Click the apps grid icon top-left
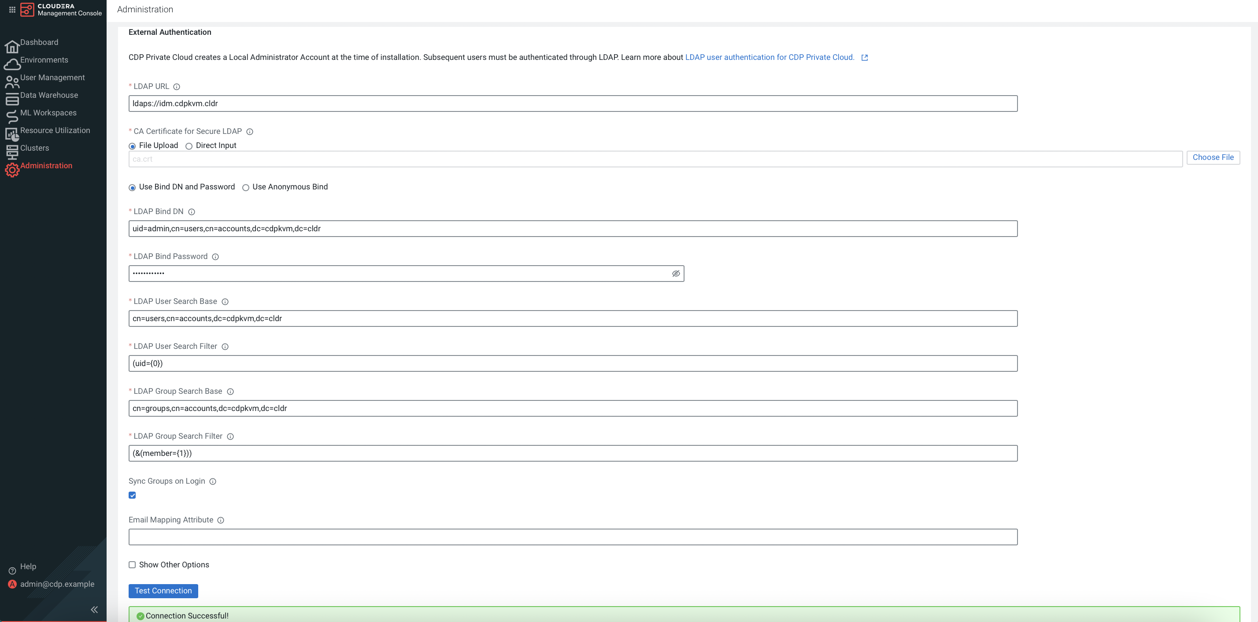The image size is (1258, 622). click(12, 9)
